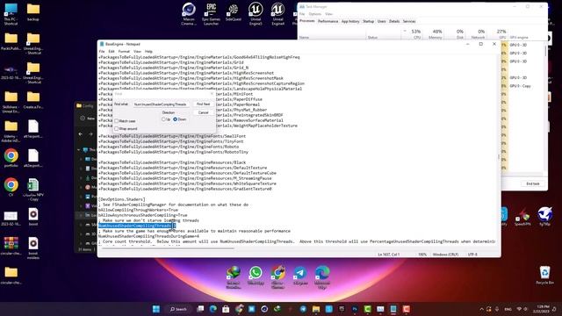Click the forward arrow in File Explorer window
Image resolution: width=562 pixels, height=316 pixels.
(x=90, y=134)
